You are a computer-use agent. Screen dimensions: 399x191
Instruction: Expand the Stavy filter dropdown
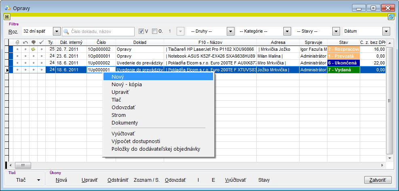[x=336, y=31]
